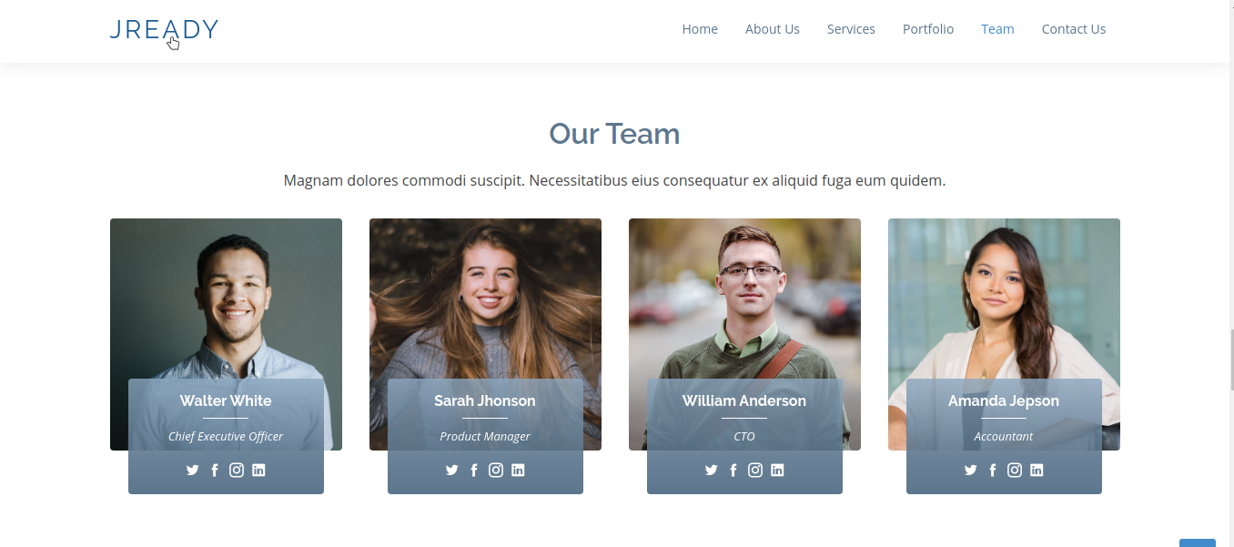Open William Anderson's Facebook icon
Screen dimensions: 1234x547
733,471
